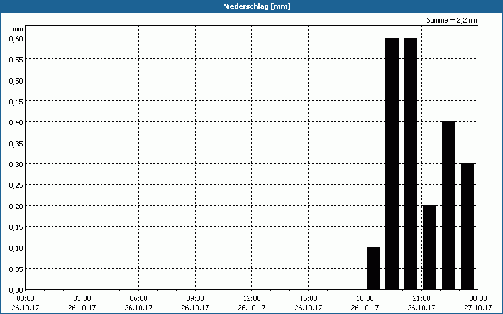
Task: Click the 12:00 time axis label
Action: coord(252,298)
